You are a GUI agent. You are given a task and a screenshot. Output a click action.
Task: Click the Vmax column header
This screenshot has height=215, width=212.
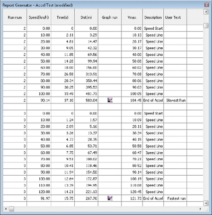tap(132, 17)
